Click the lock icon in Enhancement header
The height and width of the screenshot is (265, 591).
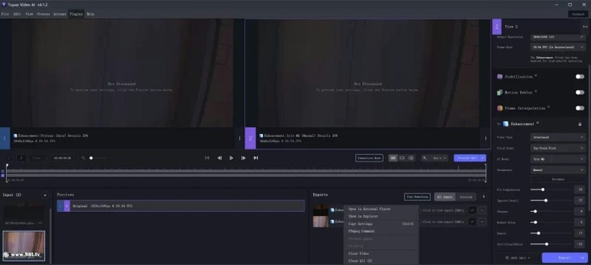(x=580, y=124)
